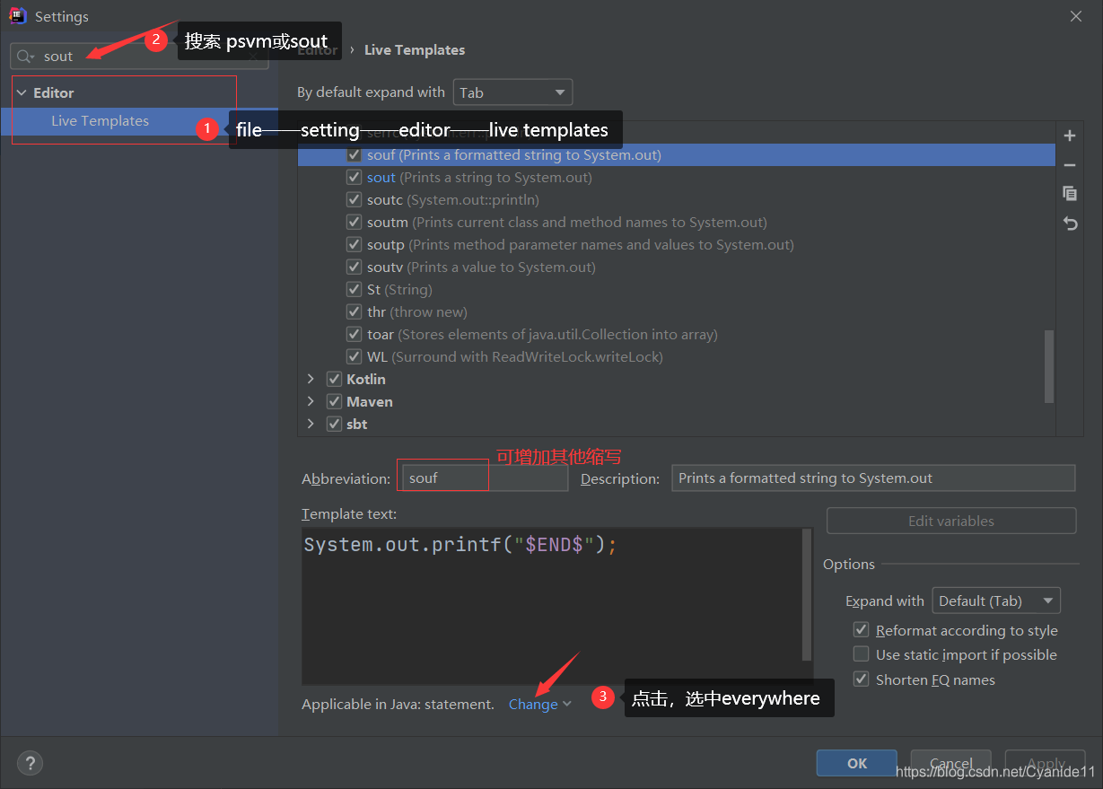Select the toar template row

(x=676, y=334)
